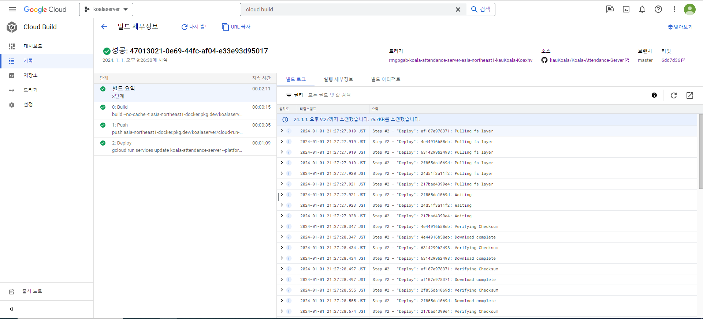Click the Cloud Build product icon
The height and width of the screenshot is (319, 703).
click(12, 27)
